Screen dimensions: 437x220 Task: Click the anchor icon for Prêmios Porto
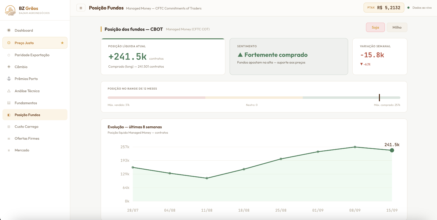click(9, 79)
